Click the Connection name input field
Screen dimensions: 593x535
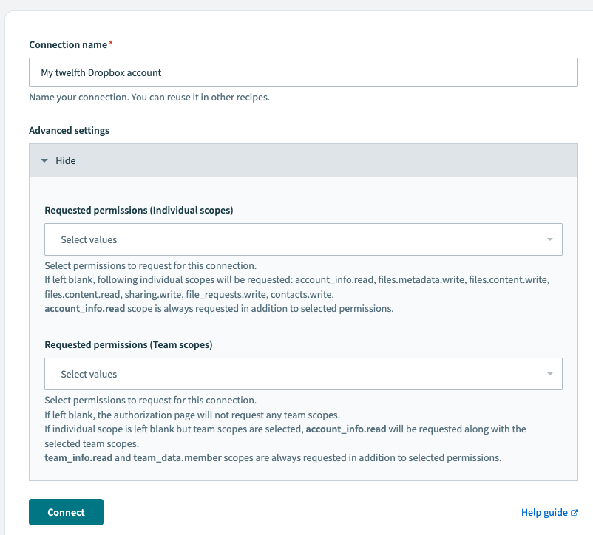tap(303, 73)
